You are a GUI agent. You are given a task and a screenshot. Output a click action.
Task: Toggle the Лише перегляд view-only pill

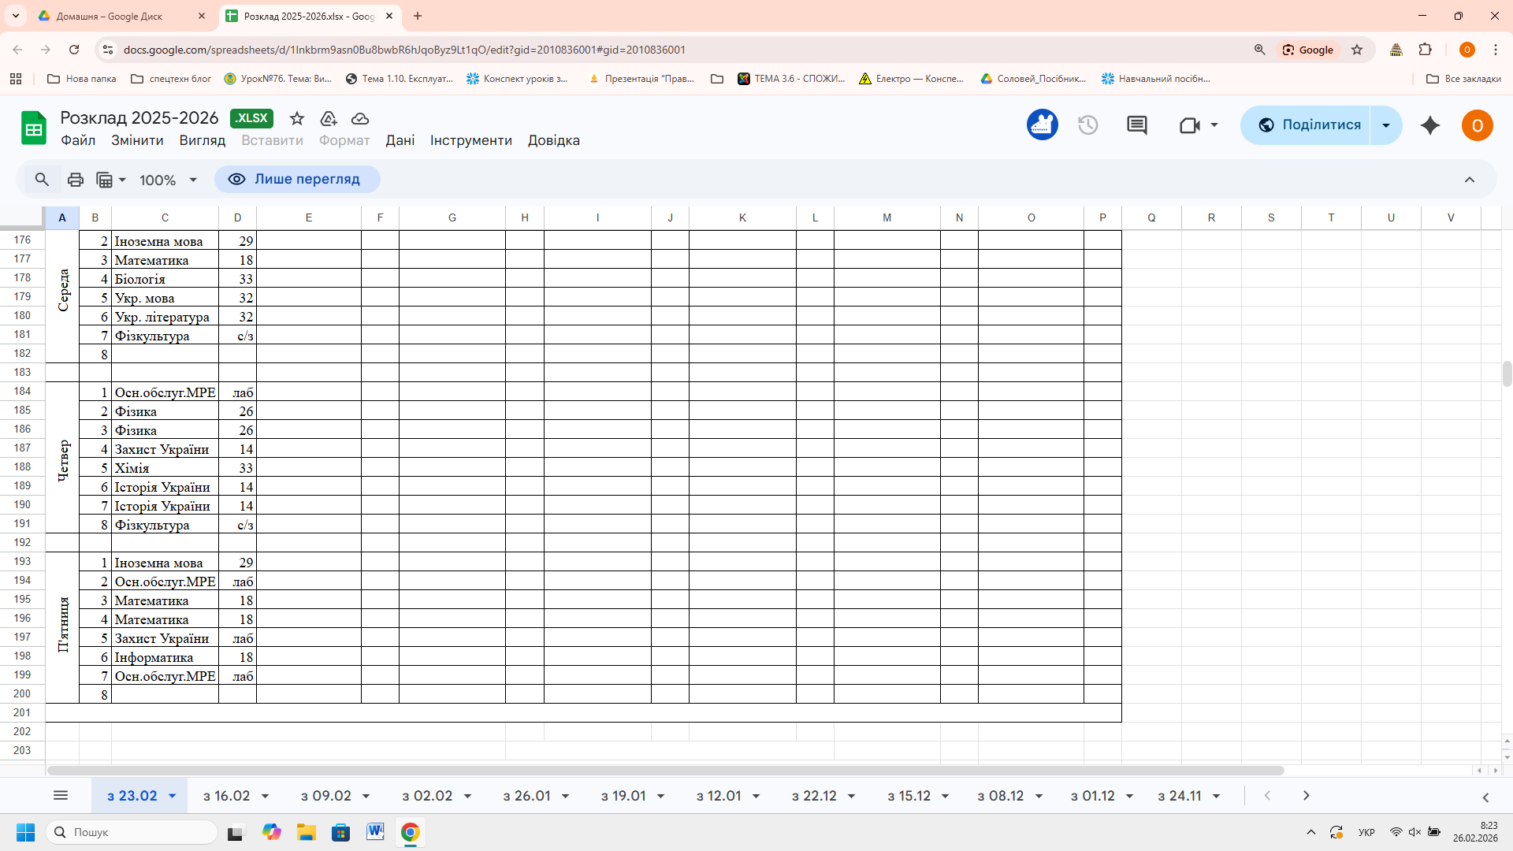tap(297, 180)
